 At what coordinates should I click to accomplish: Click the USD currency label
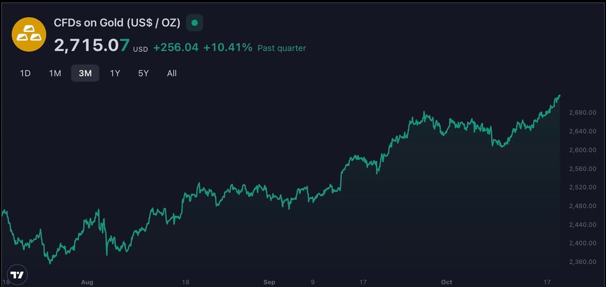pyautogui.click(x=140, y=49)
